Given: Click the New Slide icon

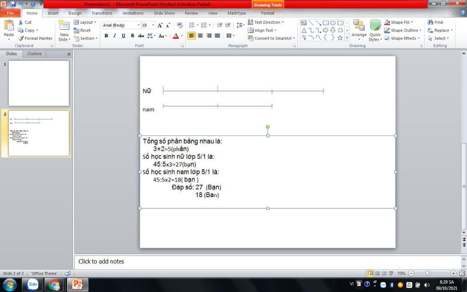Looking at the screenshot, I should [64, 26].
